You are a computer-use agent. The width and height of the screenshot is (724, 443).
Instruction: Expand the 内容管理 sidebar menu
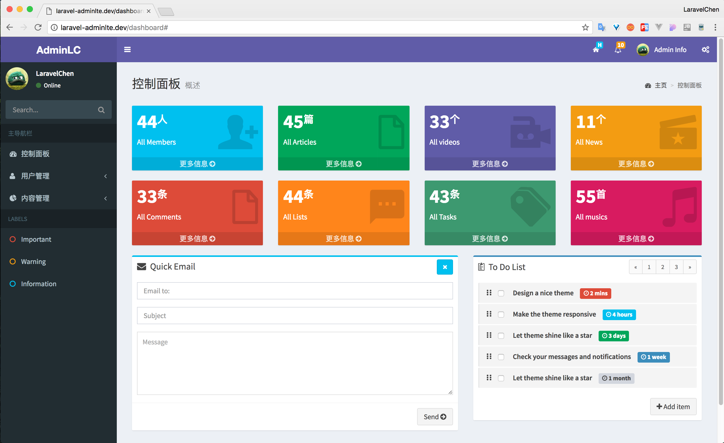coord(58,198)
